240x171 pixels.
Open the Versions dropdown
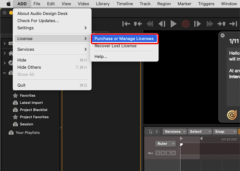click(x=175, y=132)
